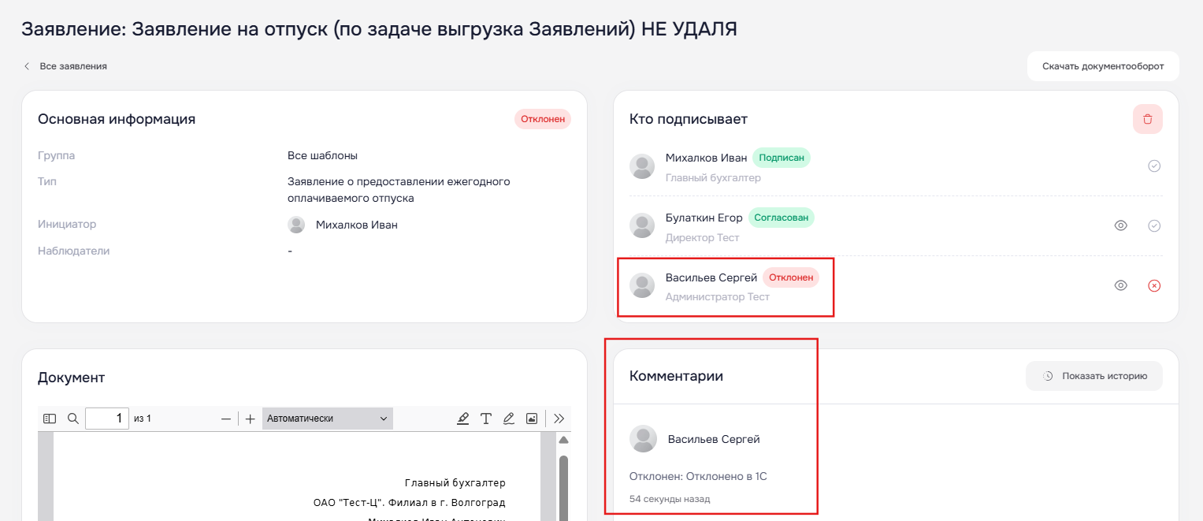Viewport: 1203px width, 521px height.
Task: Open the Автоматически zoom dropdown
Action: tap(327, 419)
